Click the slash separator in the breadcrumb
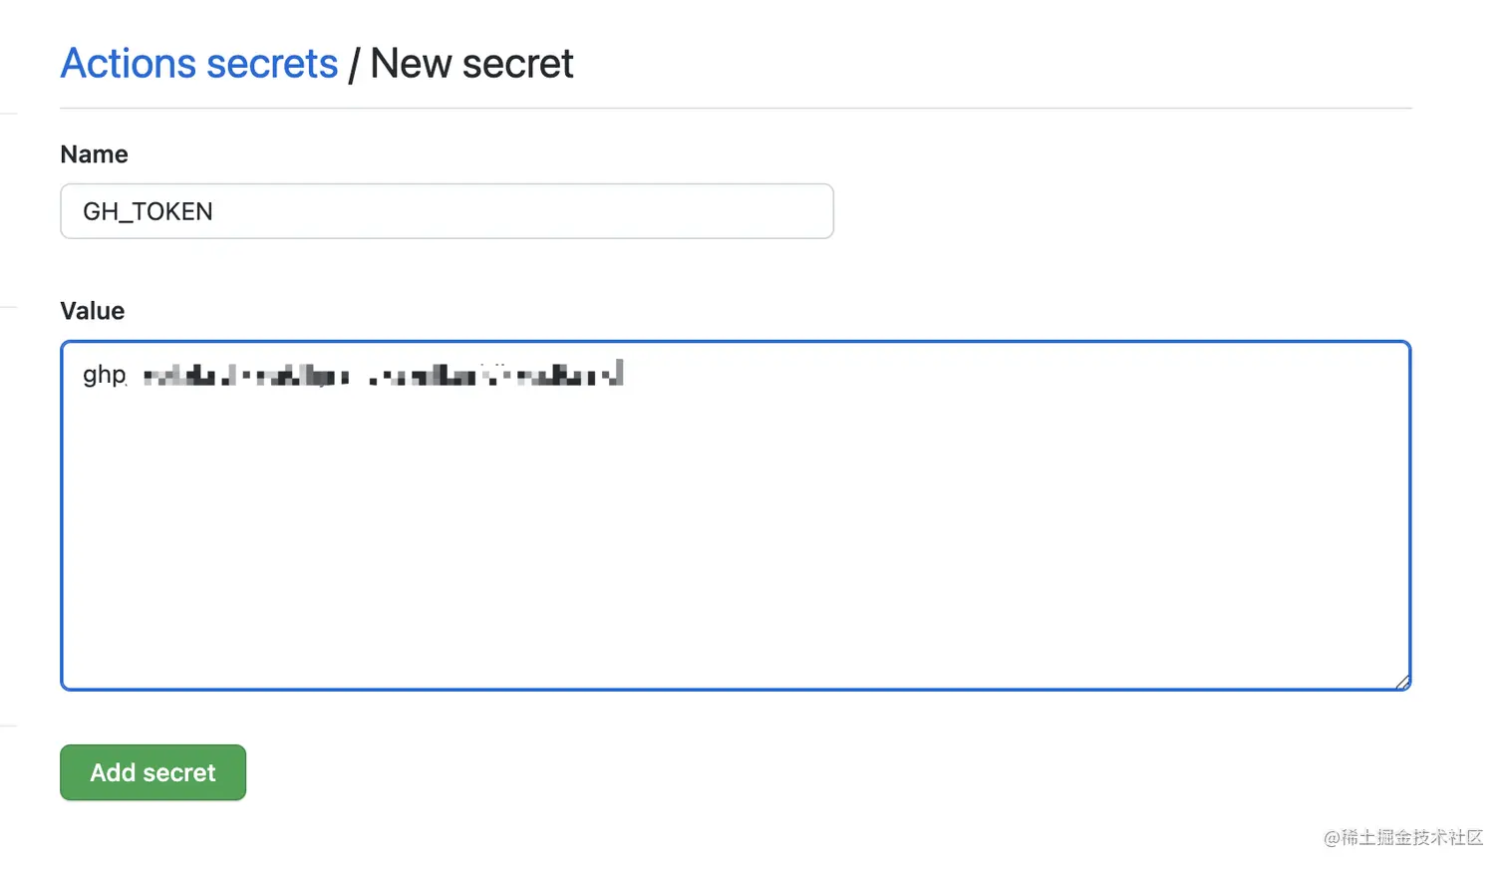Screen dimensions: 1507x871 coord(354,65)
